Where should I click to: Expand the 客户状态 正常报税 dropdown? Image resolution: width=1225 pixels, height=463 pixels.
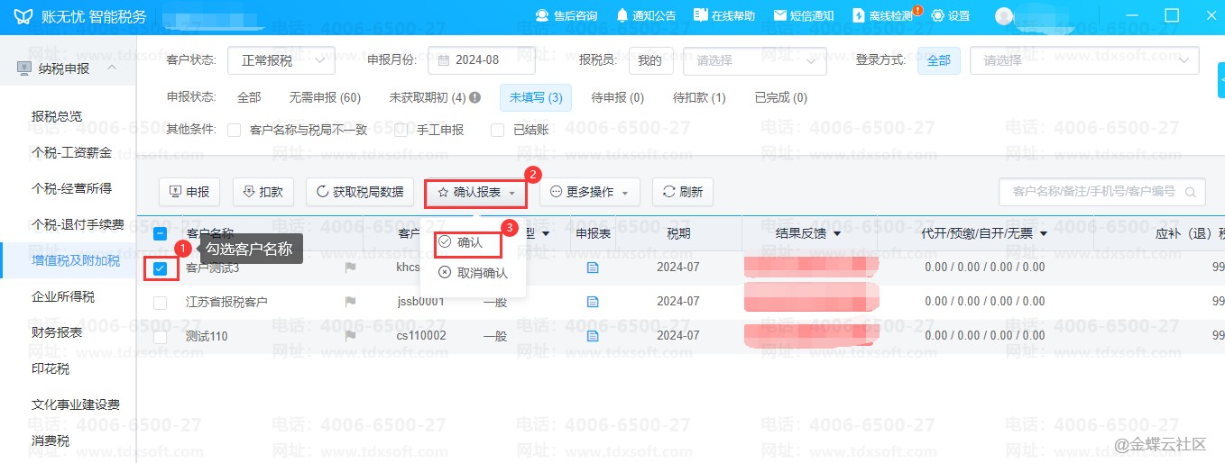tap(281, 60)
